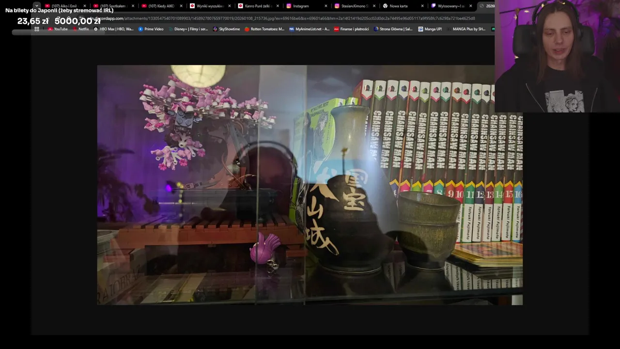Click the Instagram favicon on Instagram tab

tap(289, 6)
